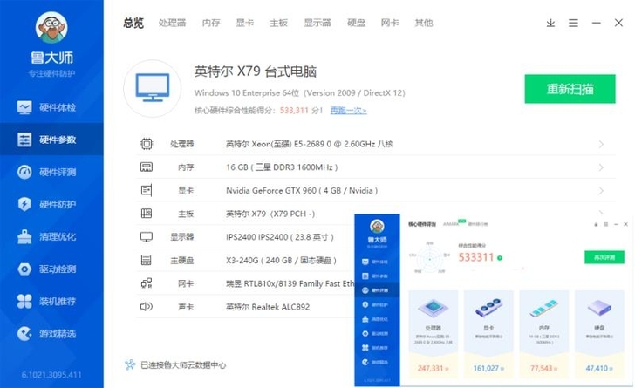Switch to the 网卡 tab
635x388 pixels.
[390, 23]
